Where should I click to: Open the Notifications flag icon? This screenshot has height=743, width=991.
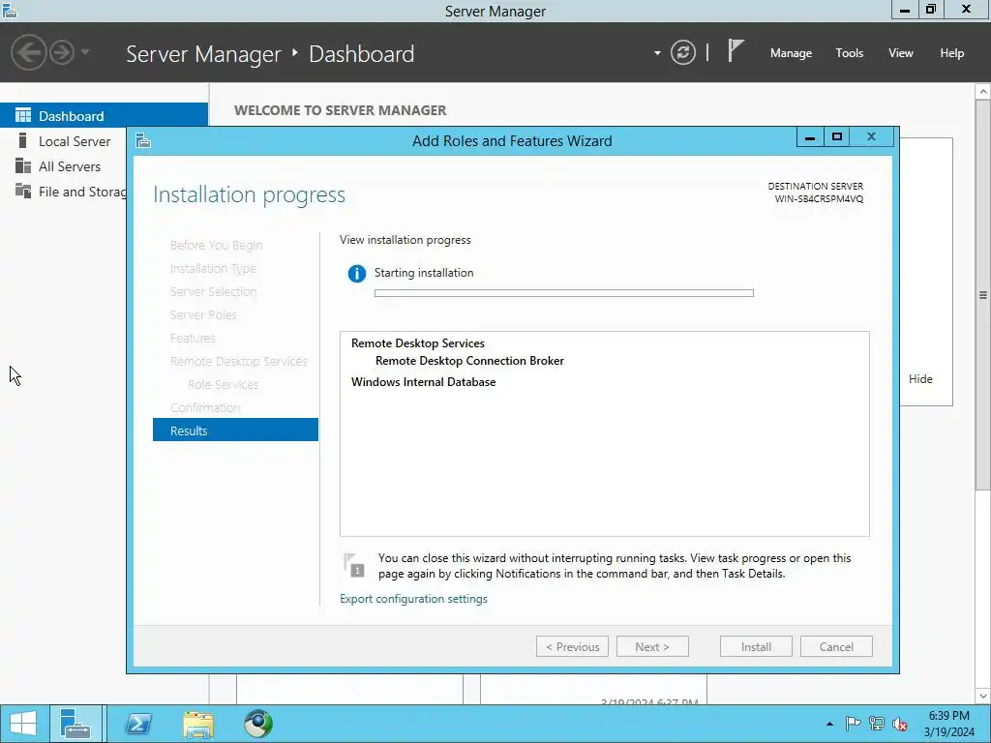(736, 51)
